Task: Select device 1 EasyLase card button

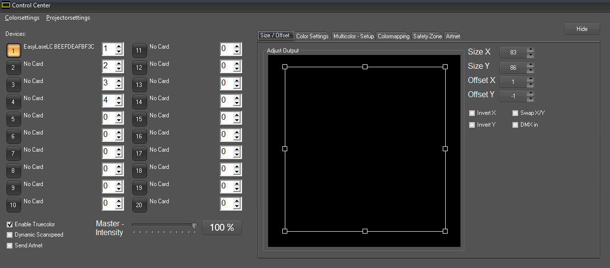Action: click(x=13, y=50)
